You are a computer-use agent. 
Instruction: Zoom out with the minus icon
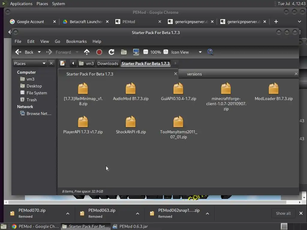145,52
